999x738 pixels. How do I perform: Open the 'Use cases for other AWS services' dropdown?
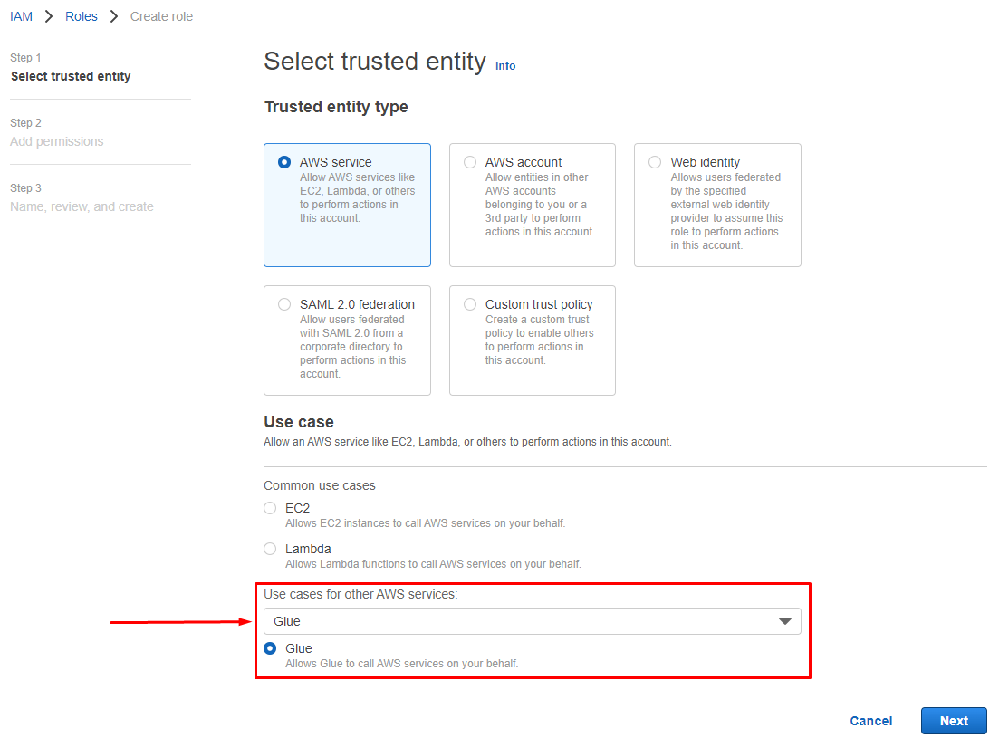pos(532,621)
